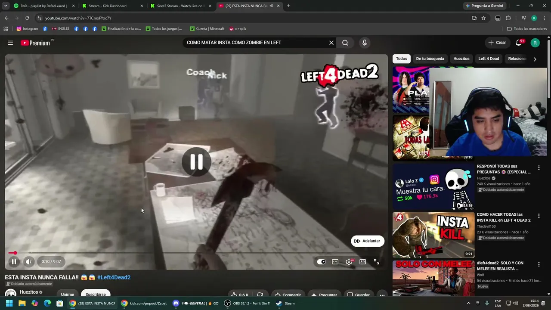Open more actions under the video
The height and width of the screenshot is (310, 551).
382,295
